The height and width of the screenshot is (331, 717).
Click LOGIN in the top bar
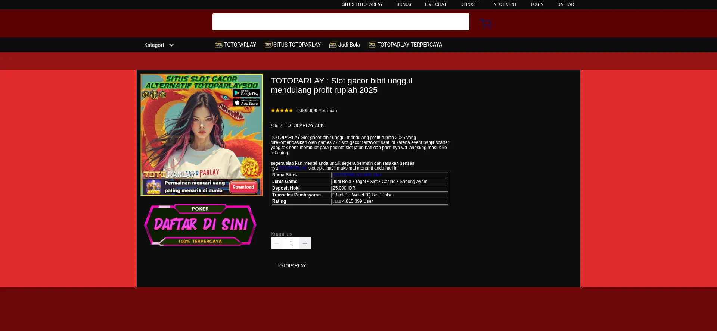[537, 4]
